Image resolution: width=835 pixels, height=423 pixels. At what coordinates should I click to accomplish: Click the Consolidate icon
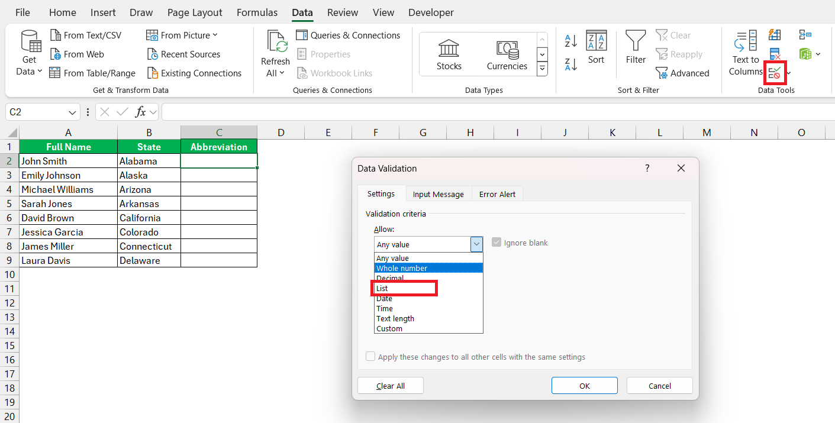[805, 35]
